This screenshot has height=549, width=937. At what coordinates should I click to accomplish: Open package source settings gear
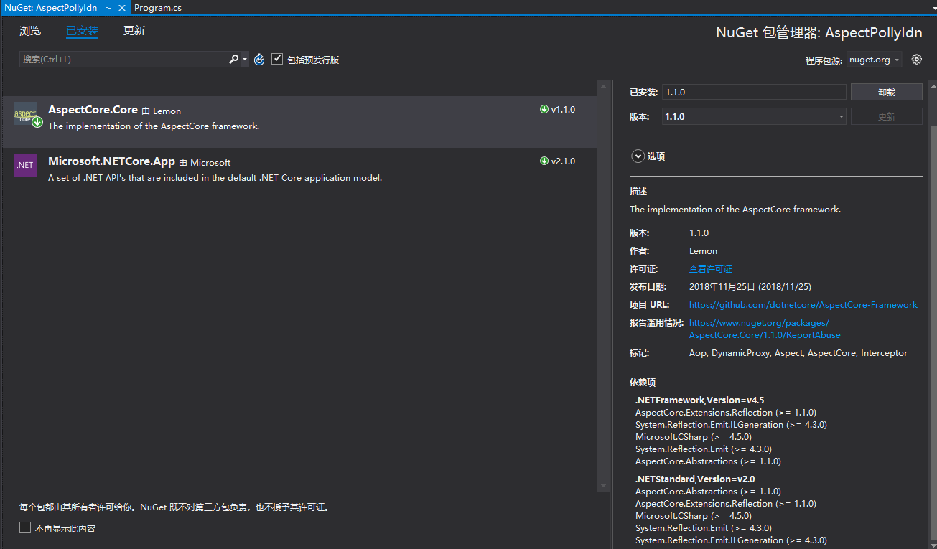[x=916, y=60]
